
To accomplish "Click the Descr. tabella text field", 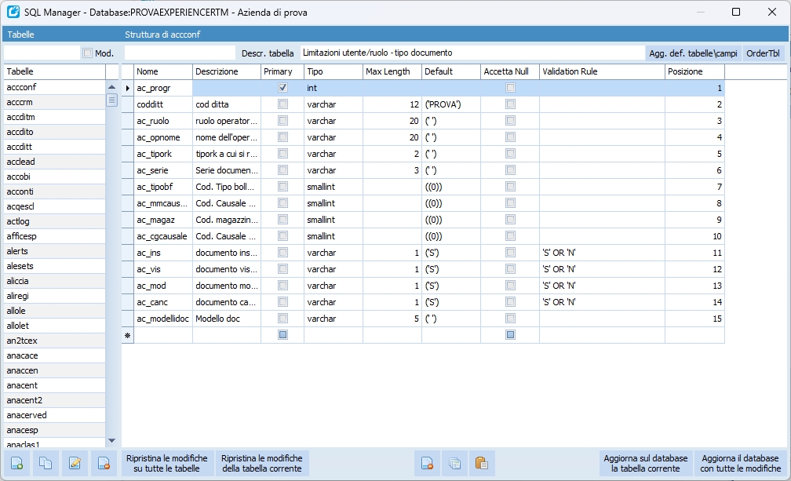I will tap(471, 53).
